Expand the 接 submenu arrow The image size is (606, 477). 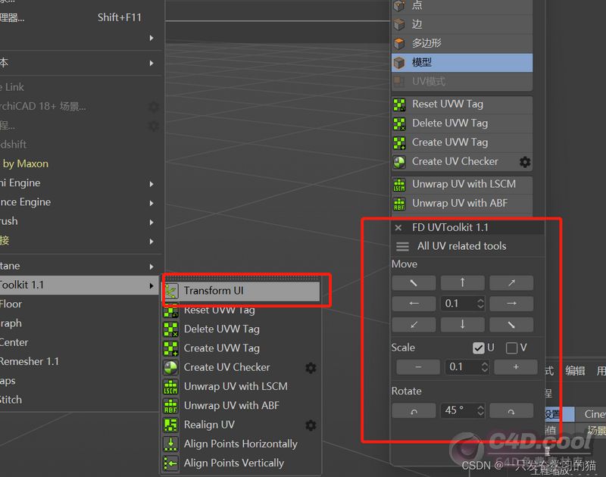pyautogui.click(x=151, y=242)
